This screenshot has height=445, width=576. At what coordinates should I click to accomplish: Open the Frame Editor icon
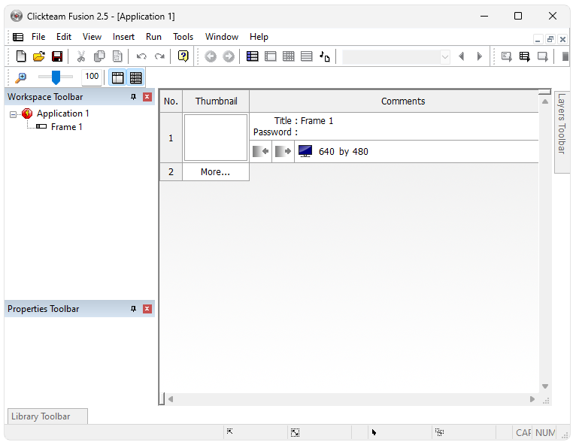tap(271, 56)
